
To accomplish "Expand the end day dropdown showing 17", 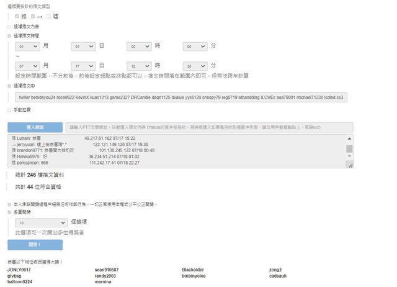I will click(x=83, y=65).
